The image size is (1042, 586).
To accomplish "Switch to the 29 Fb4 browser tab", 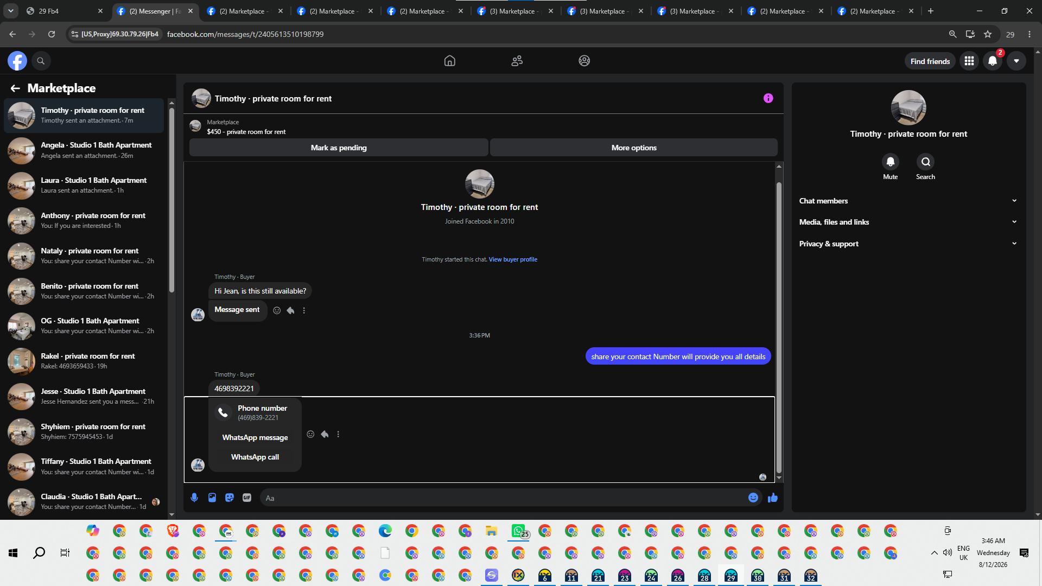I will [x=65, y=11].
